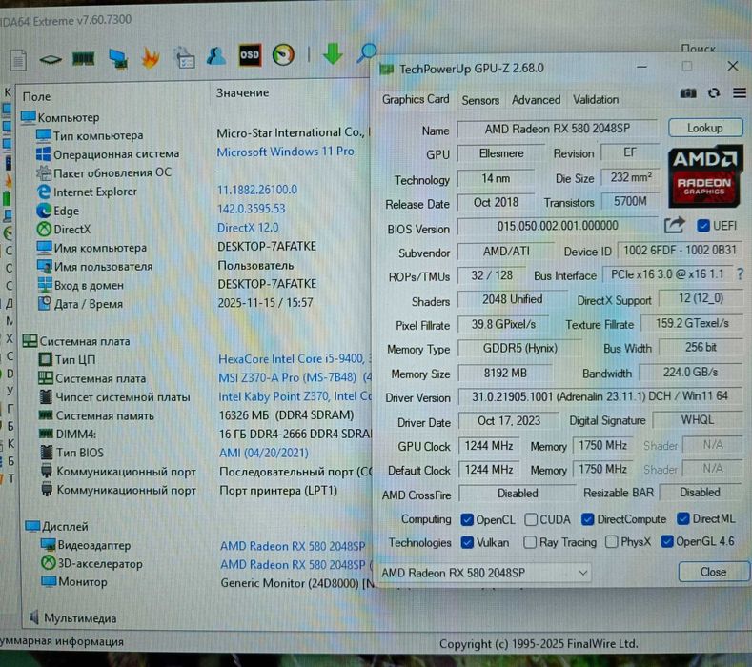Click the Internet Explorer icon in the list

coord(44,192)
